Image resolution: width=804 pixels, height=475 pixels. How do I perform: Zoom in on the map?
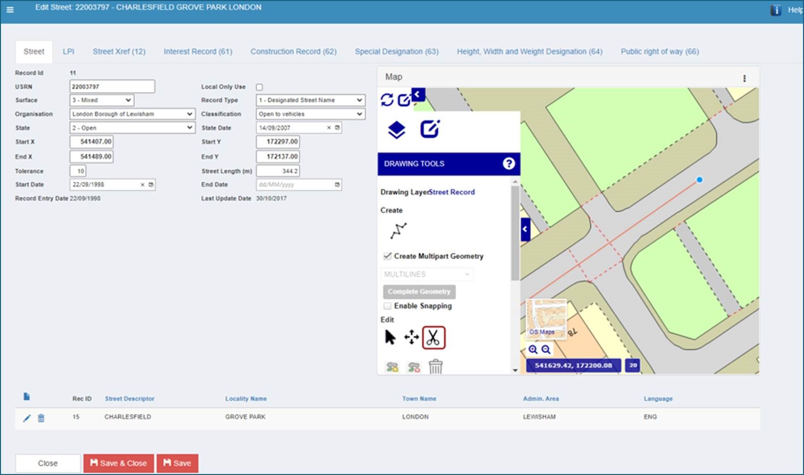pyautogui.click(x=533, y=349)
